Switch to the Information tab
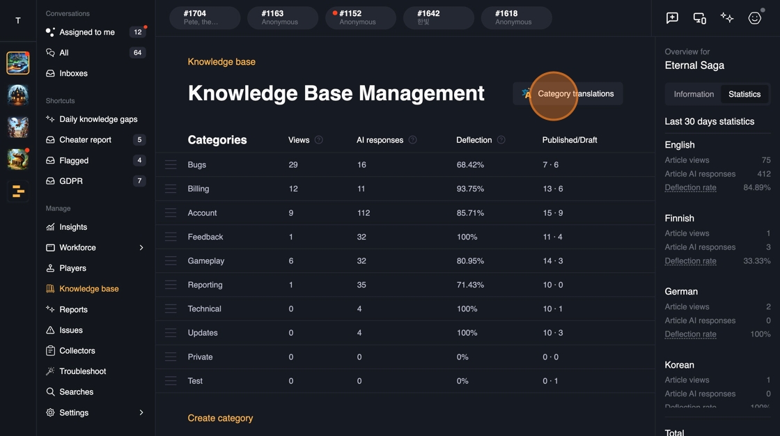Image resolution: width=780 pixels, height=436 pixels. coord(694,94)
